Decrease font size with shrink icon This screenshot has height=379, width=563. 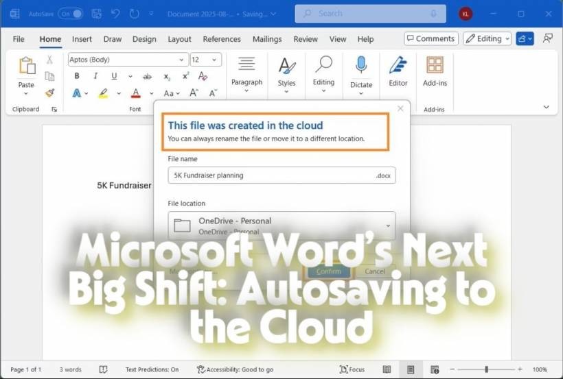[213, 93]
